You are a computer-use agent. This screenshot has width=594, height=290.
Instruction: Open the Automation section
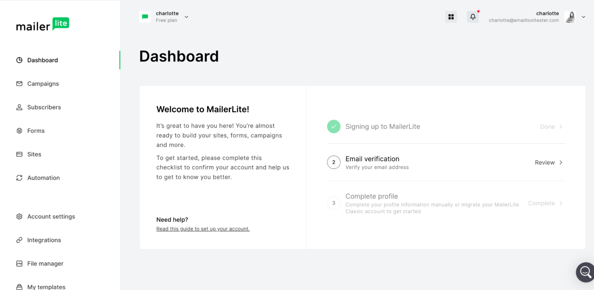43,177
